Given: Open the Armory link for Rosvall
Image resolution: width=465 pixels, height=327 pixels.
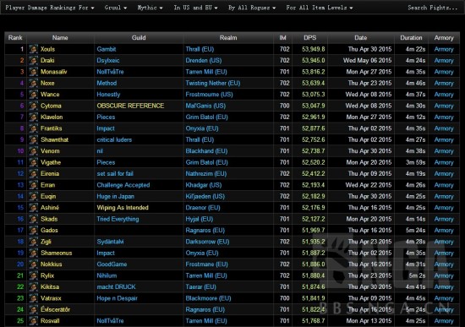Looking at the screenshot, I should point(444,321).
